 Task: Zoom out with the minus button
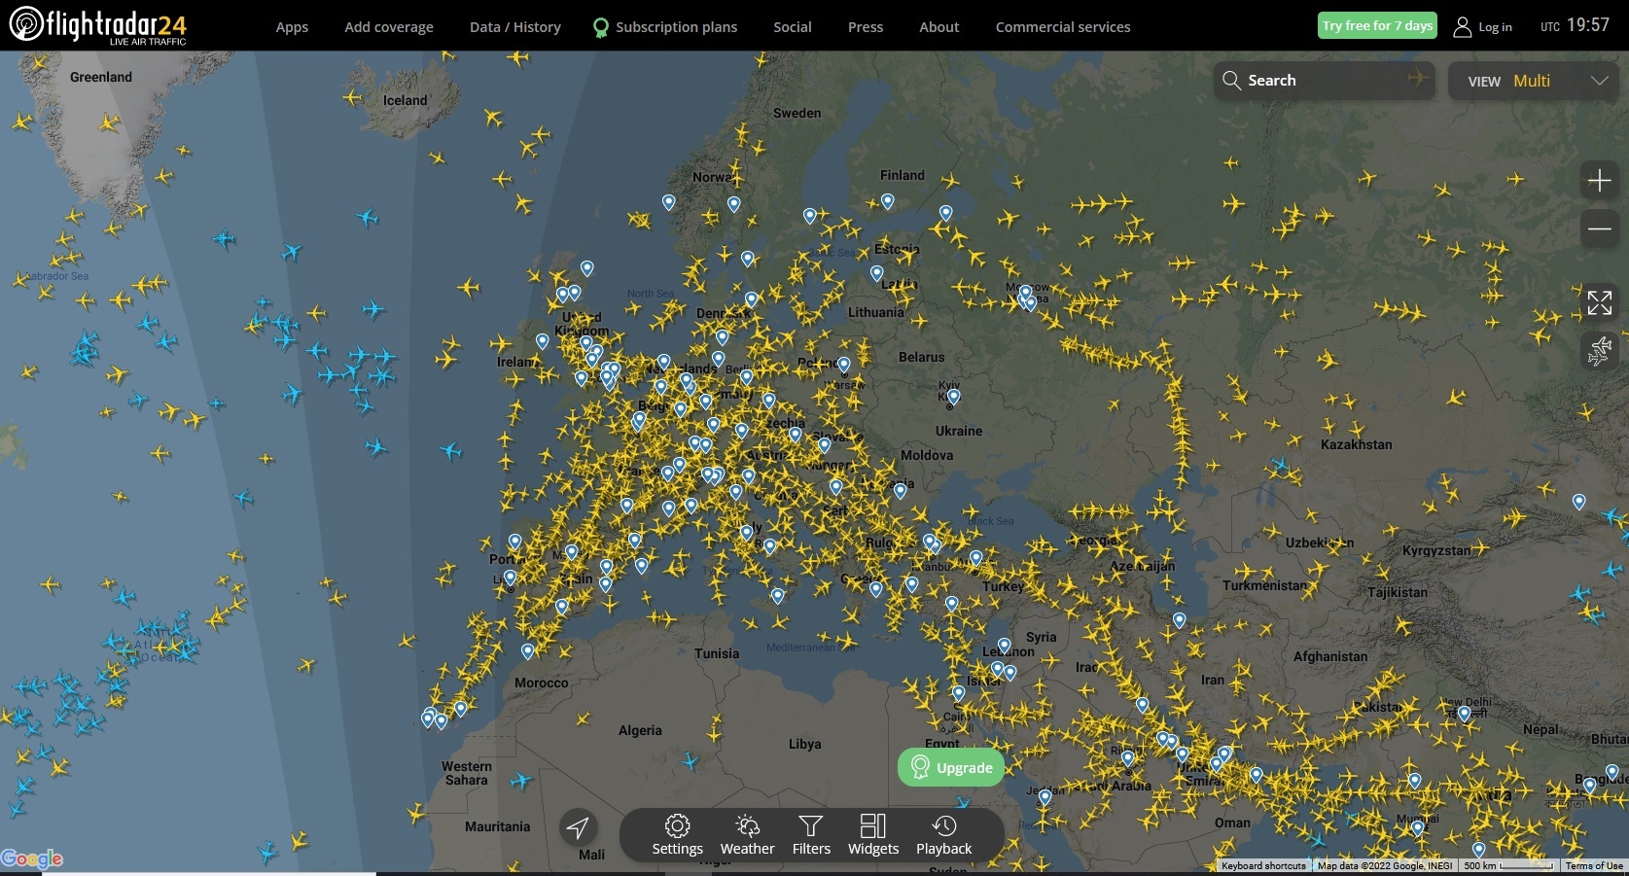[1599, 229]
